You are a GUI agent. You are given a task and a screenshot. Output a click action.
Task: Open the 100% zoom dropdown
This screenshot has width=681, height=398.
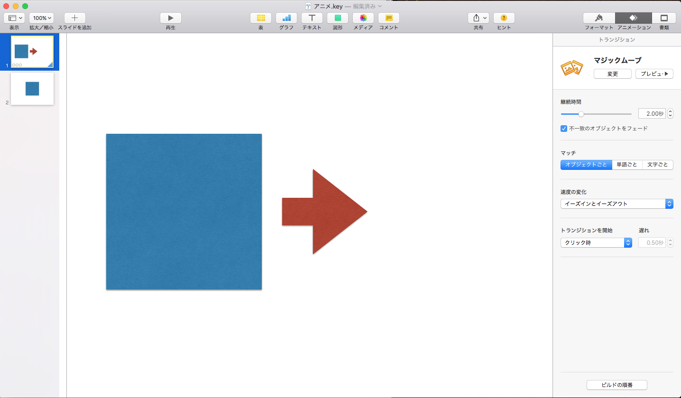click(41, 18)
